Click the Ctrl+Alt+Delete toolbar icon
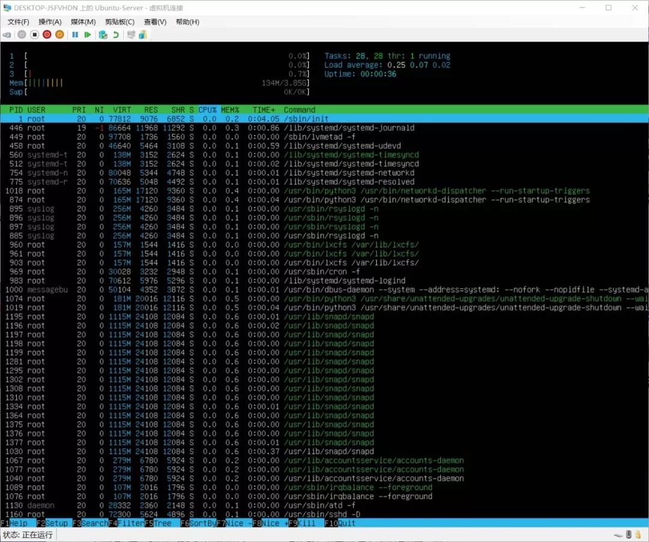649x542 pixels. point(7,35)
